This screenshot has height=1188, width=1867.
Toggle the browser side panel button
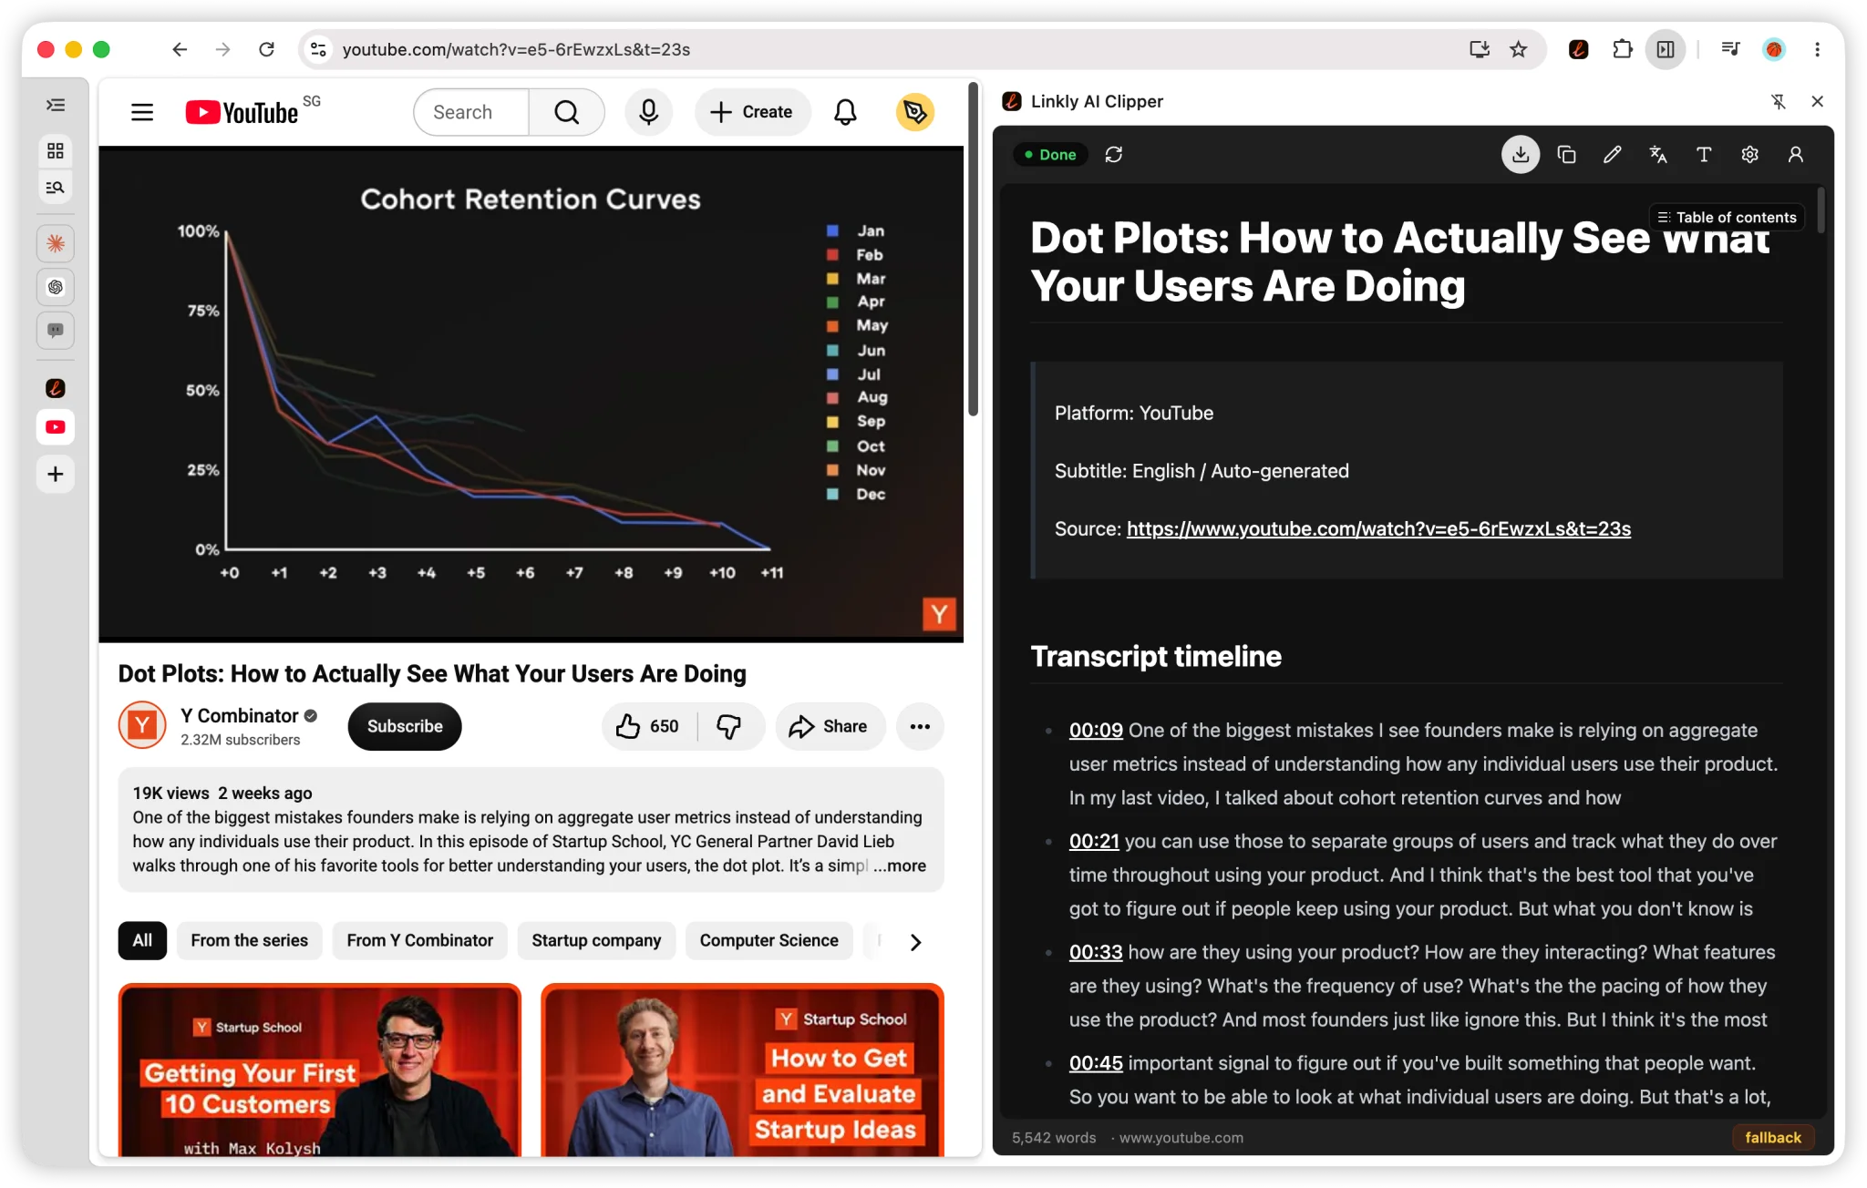point(1666,49)
